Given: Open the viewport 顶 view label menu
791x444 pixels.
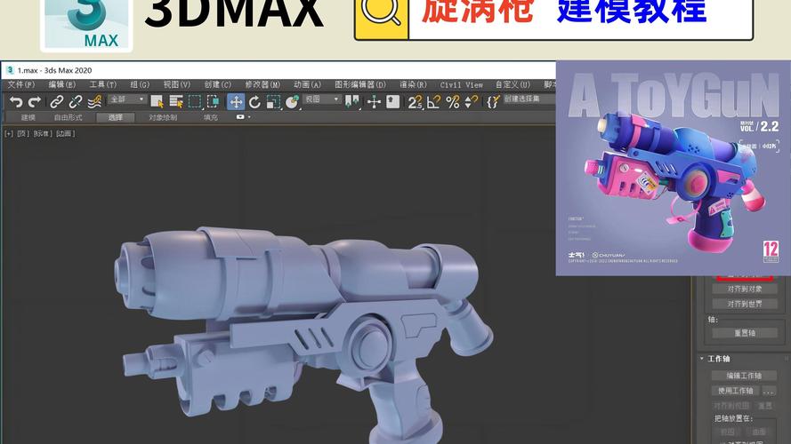Looking at the screenshot, I should [23, 133].
